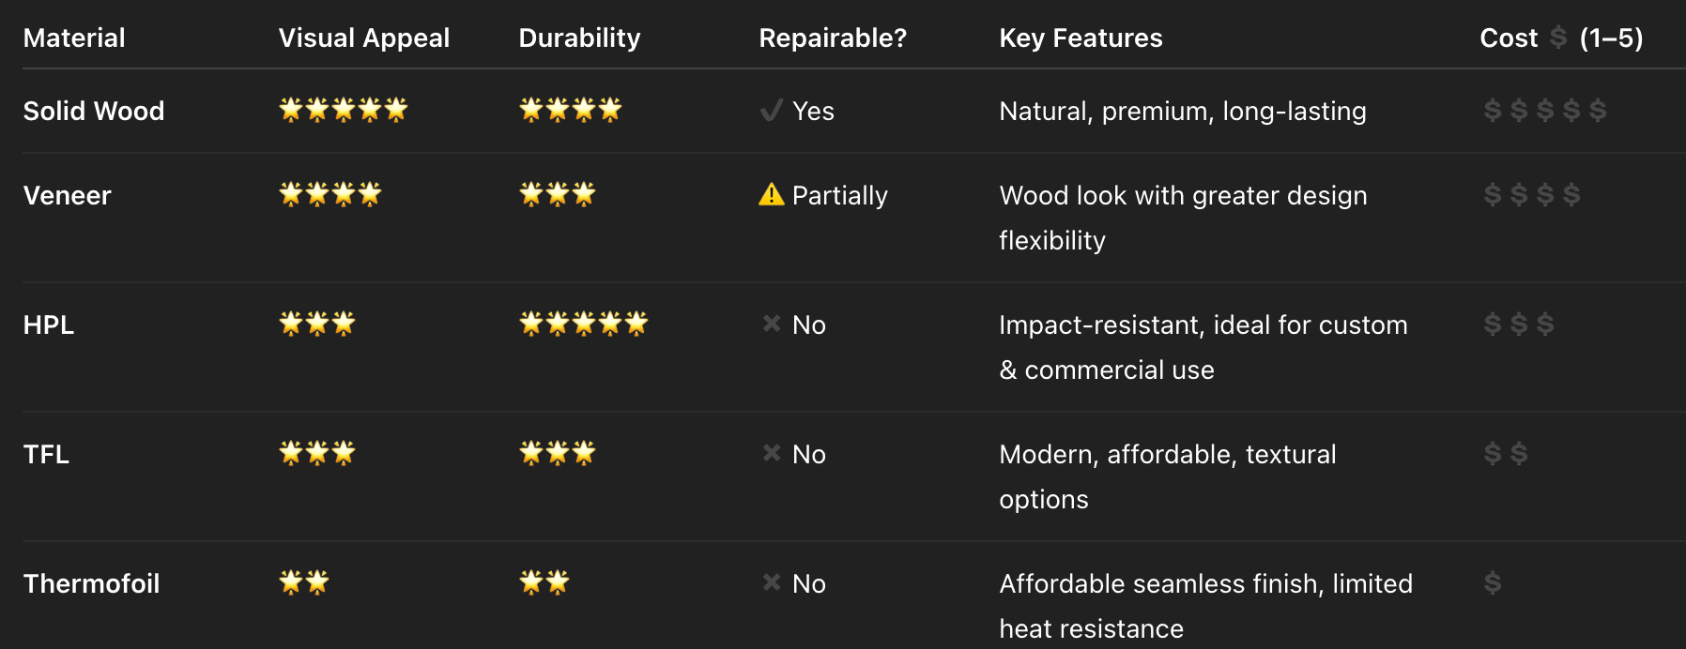This screenshot has width=1686, height=649.
Task: Click the Veneer material name
Action: click(68, 195)
